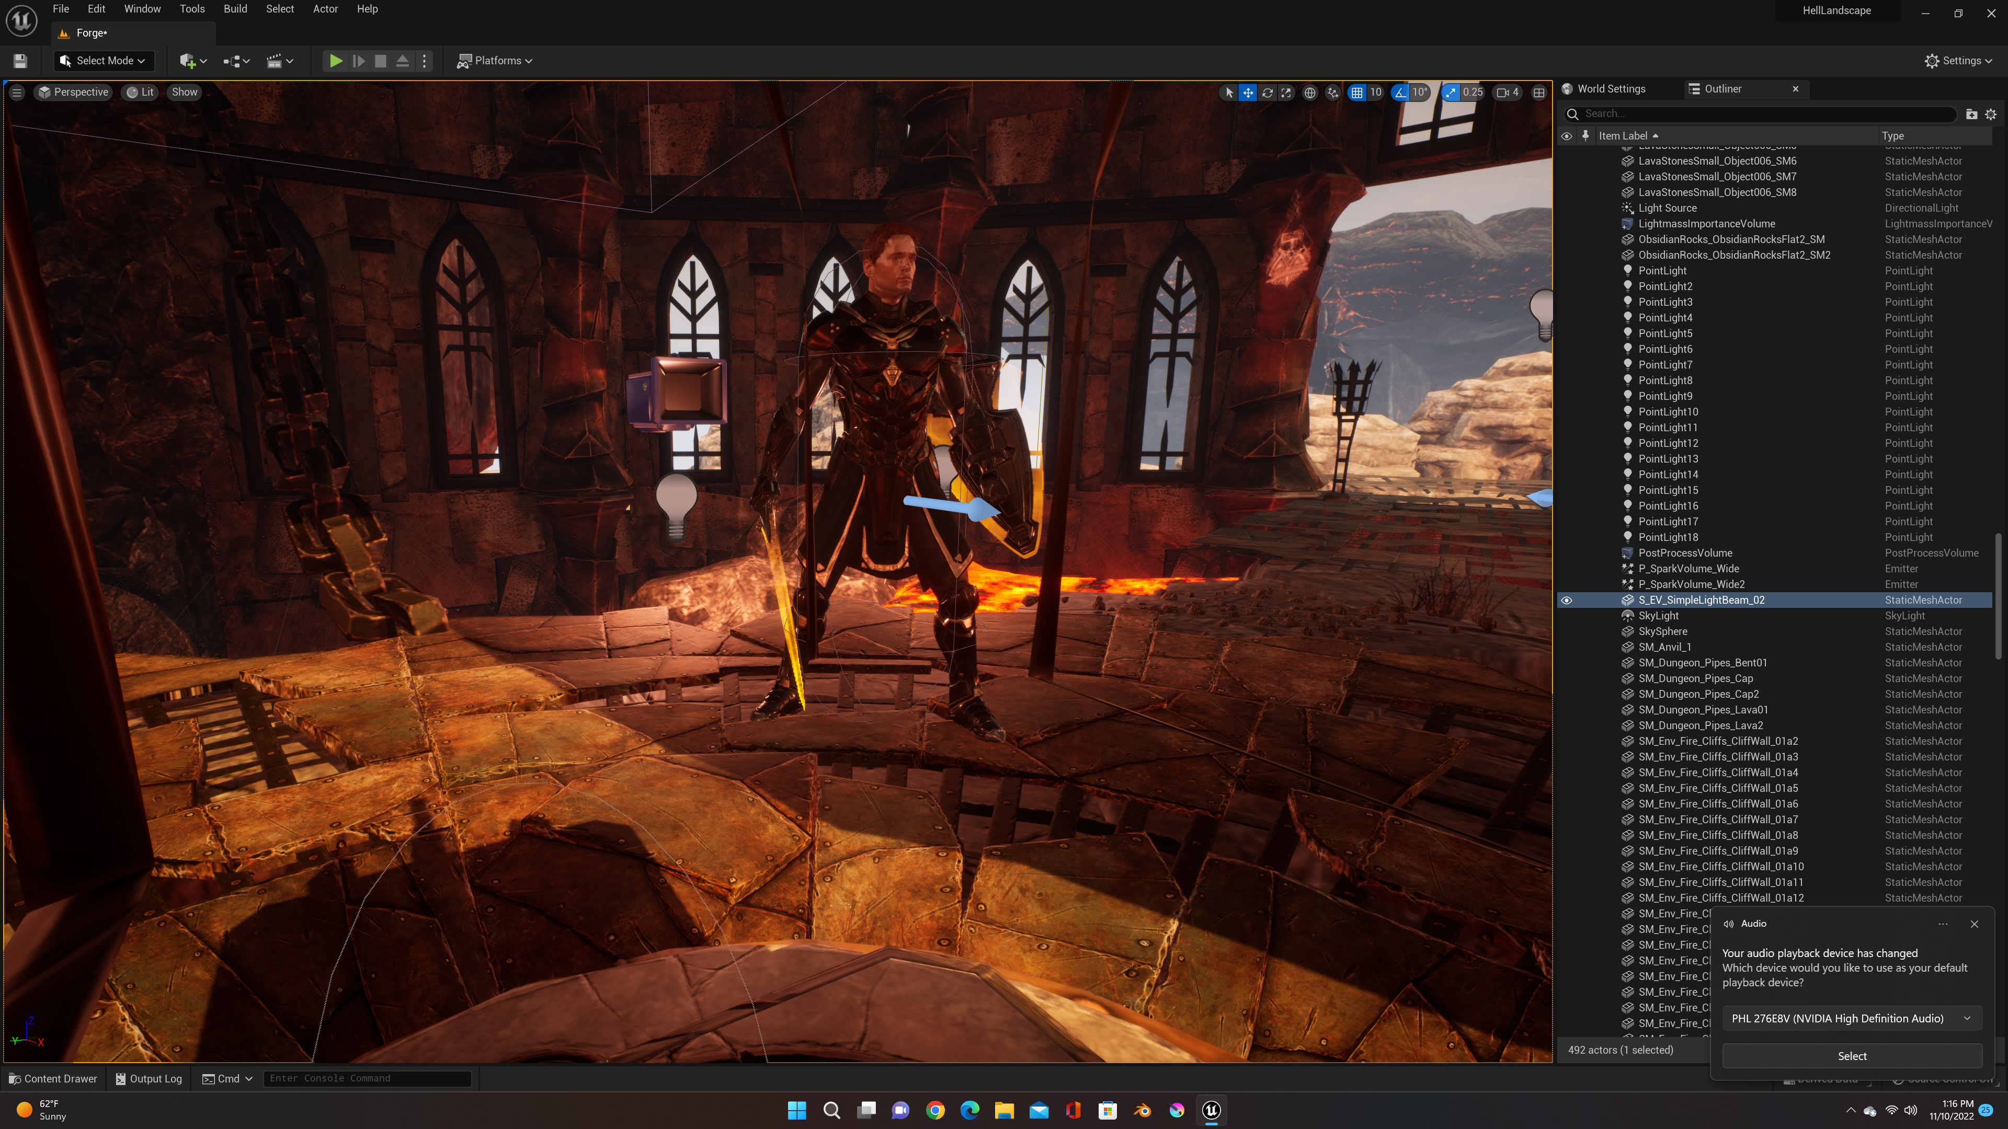Screen dimensions: 2008x1129
Task: Toggle rotation angle snapping
Action: 1401,93
